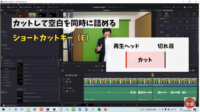The width and height of the screenshot is (200, 112).
Task: Open effects library three-dot options menu
Action: [x=57, y=57]
